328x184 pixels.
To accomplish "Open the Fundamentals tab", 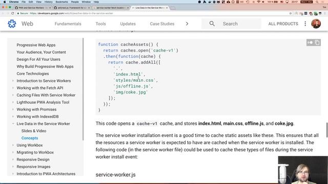I will click(68, 24).
